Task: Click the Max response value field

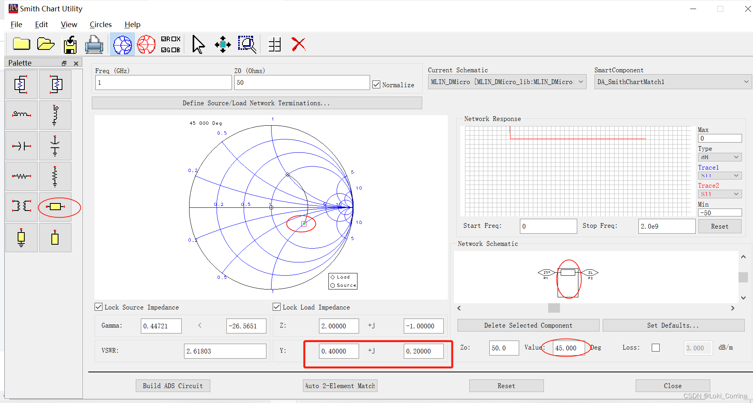Action: point(720,138)
